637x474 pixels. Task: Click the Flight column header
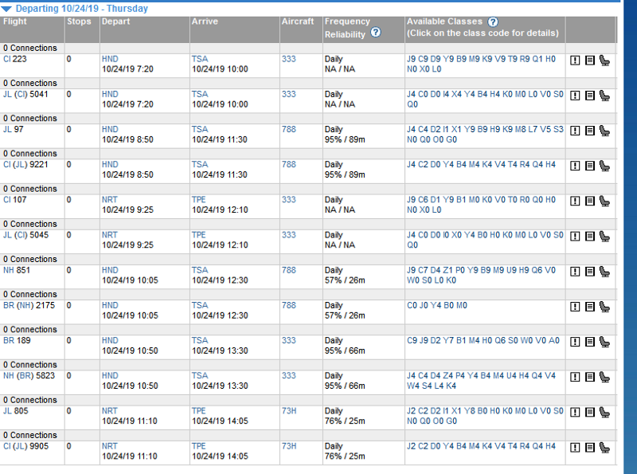(x=15, y=22)
